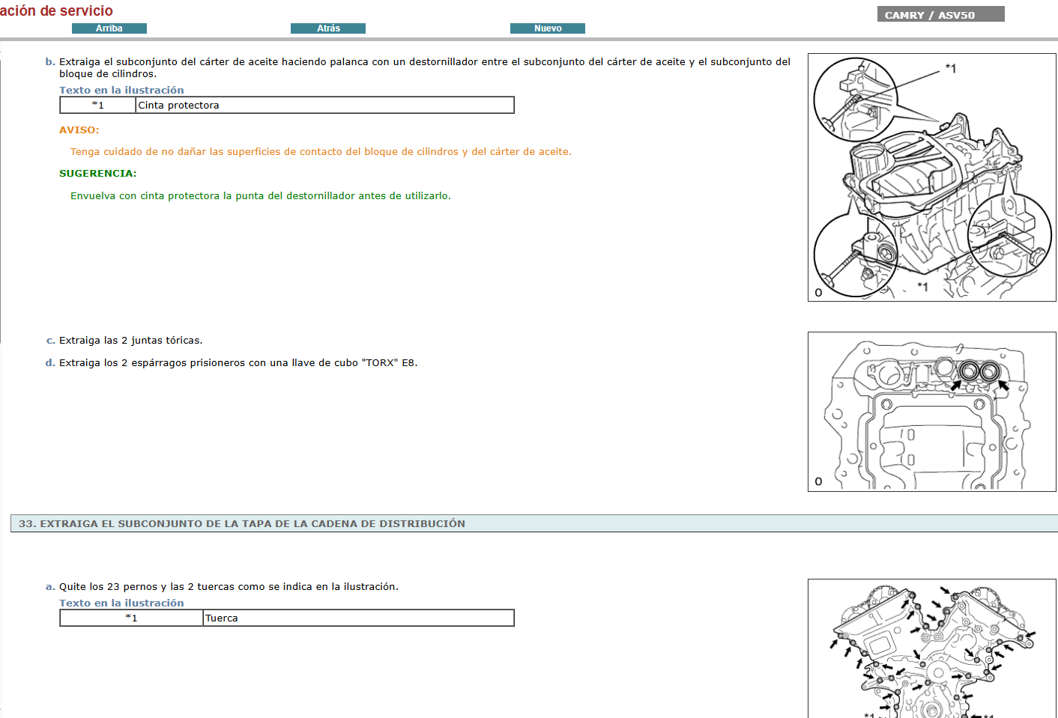Click the Cinta protectora table cell

[x=324, y=106]
